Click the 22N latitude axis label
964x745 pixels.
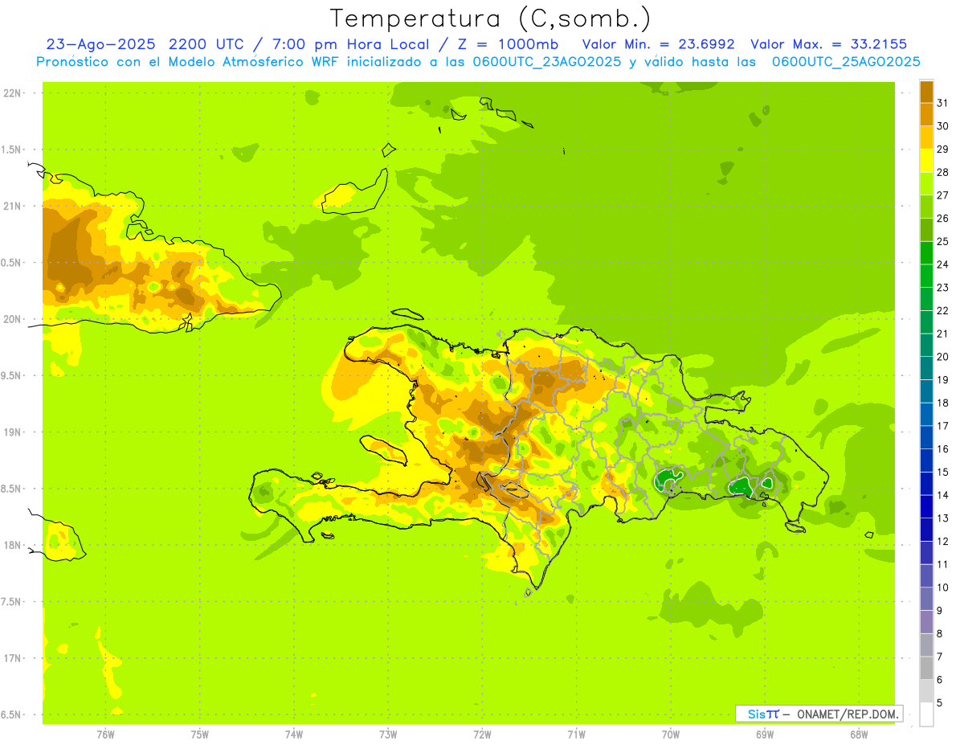pyautogui.click(x=14, y=92)
